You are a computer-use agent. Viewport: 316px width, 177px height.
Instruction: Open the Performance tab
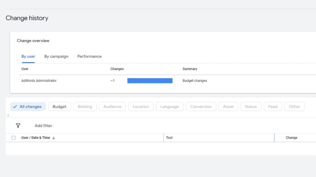(x=89, y=57)
